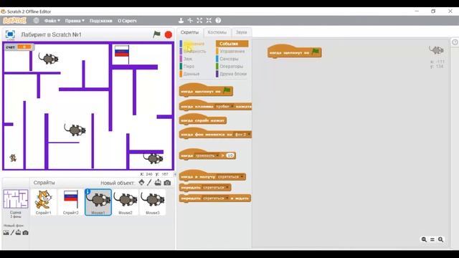
Task: Open the 'громкость' dropdown in block
Action: click(x=207, y=156)
